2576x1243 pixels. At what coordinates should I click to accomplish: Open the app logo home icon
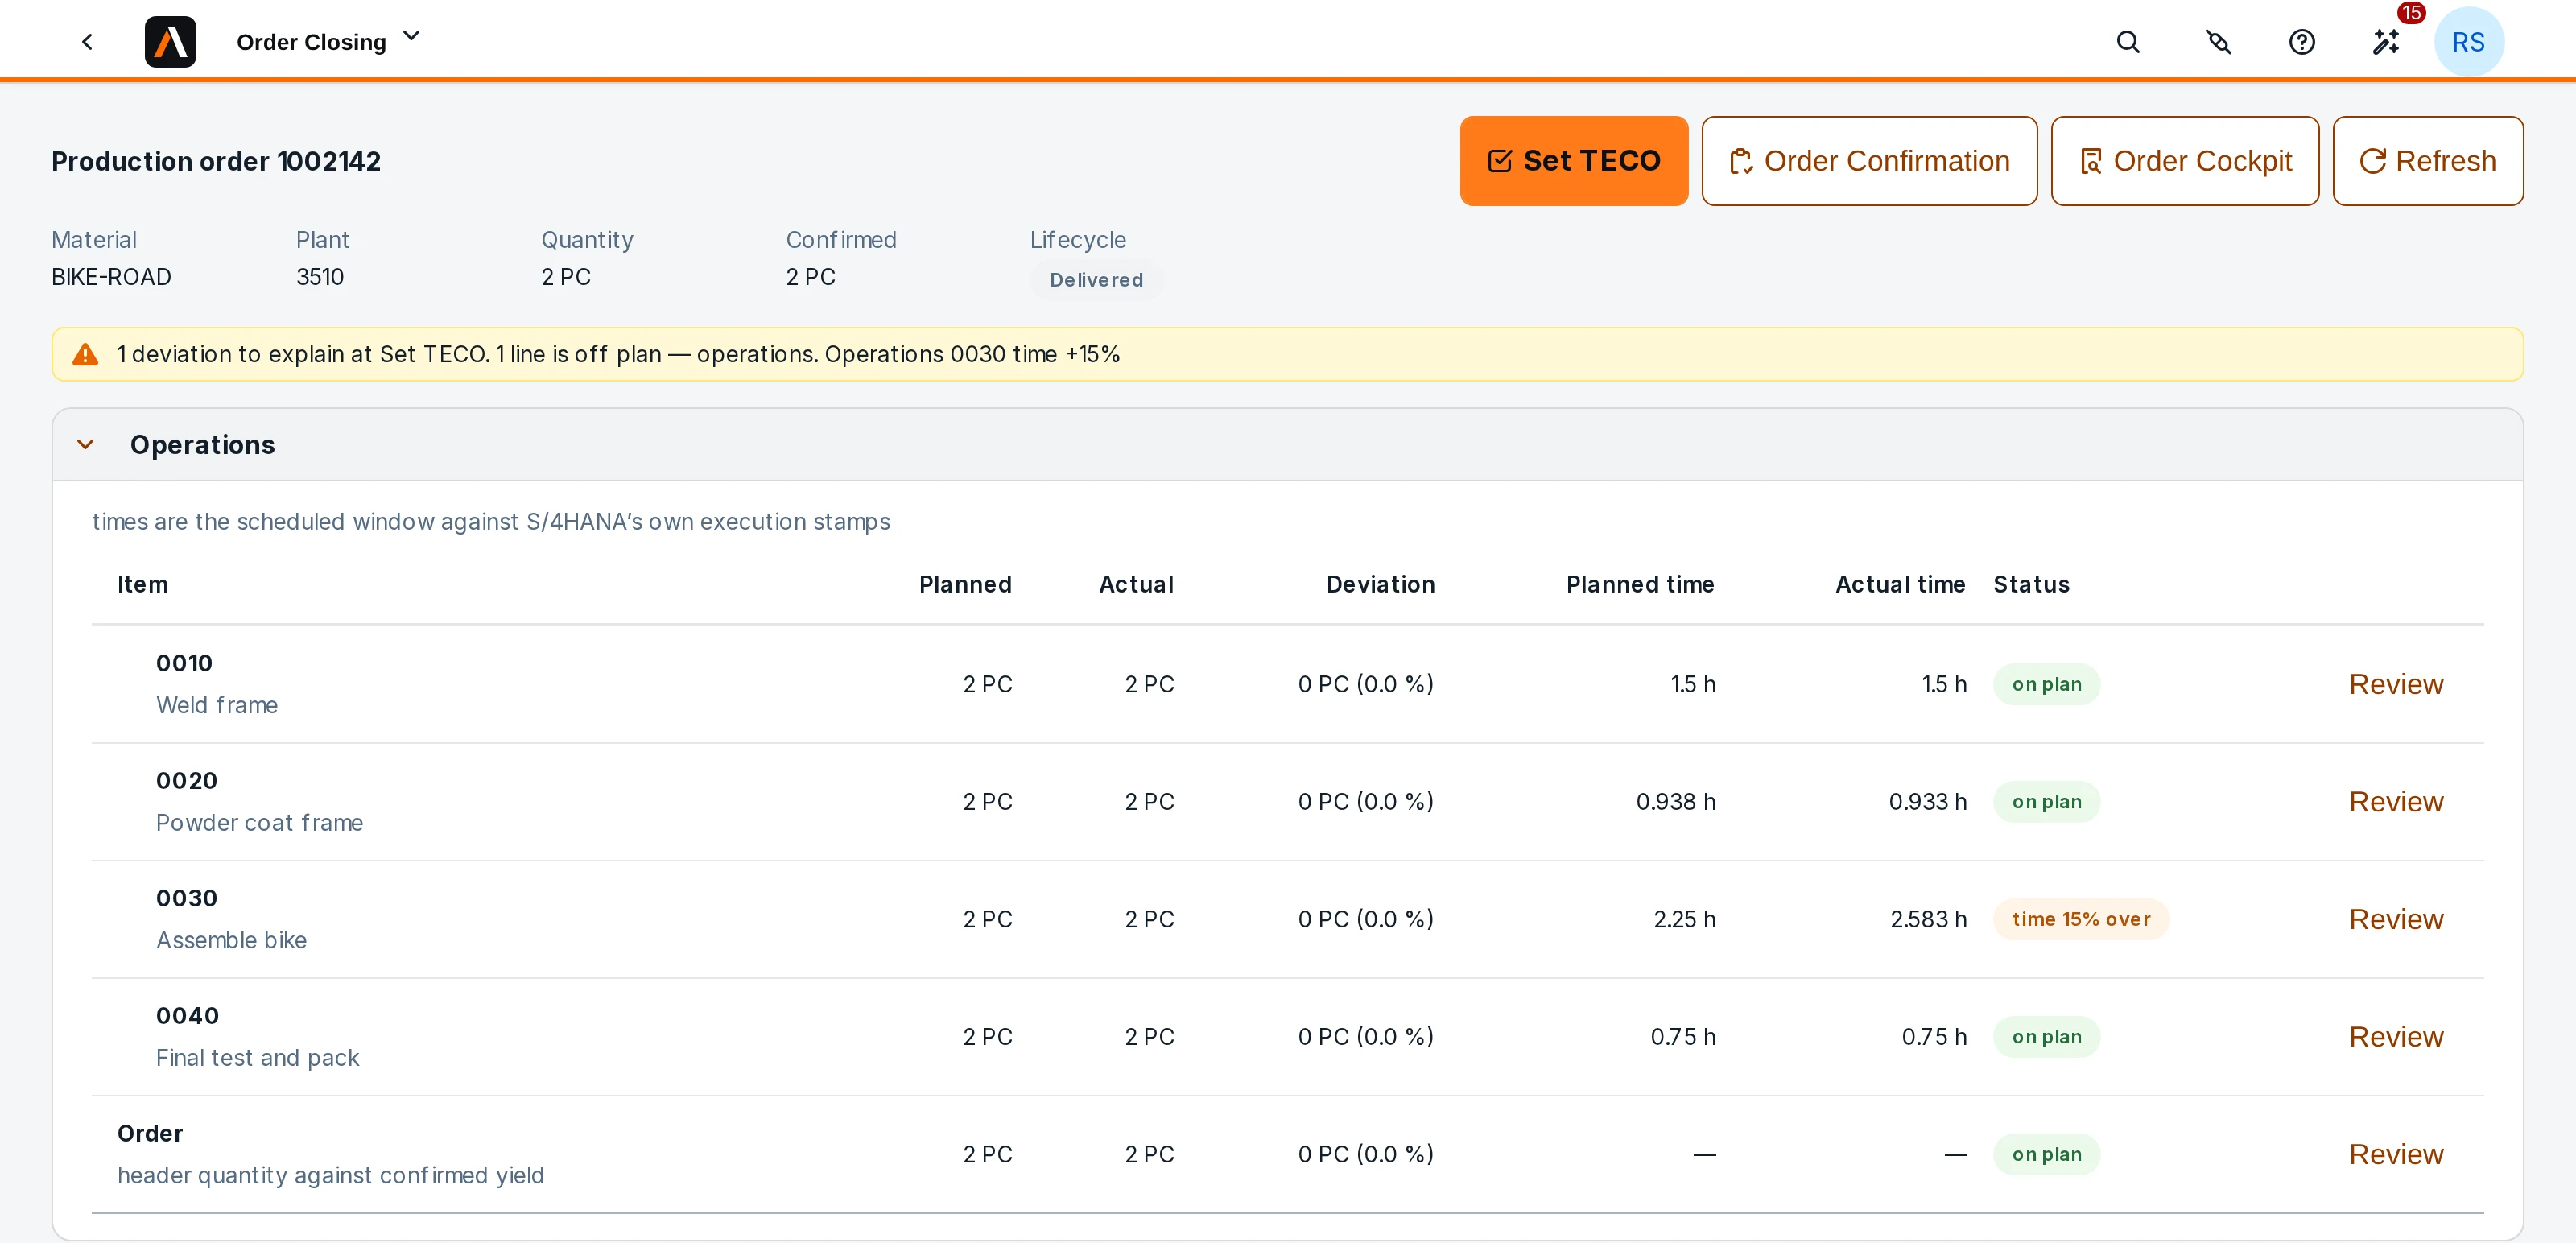[x=170, y=42]
